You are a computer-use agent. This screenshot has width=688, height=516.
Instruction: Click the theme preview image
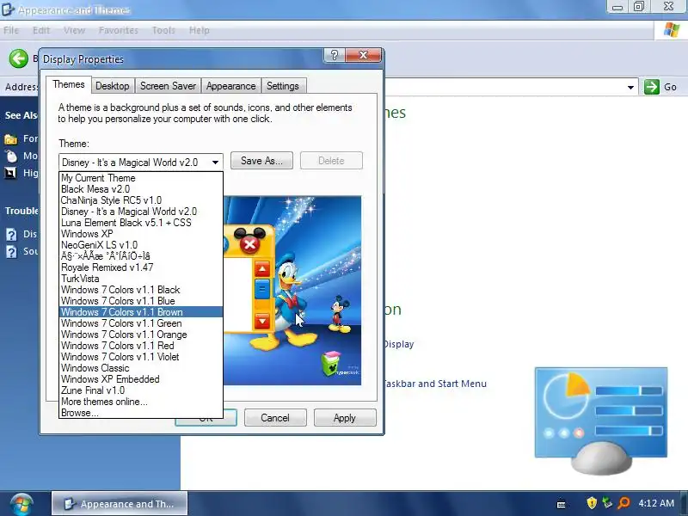point(292,291)
